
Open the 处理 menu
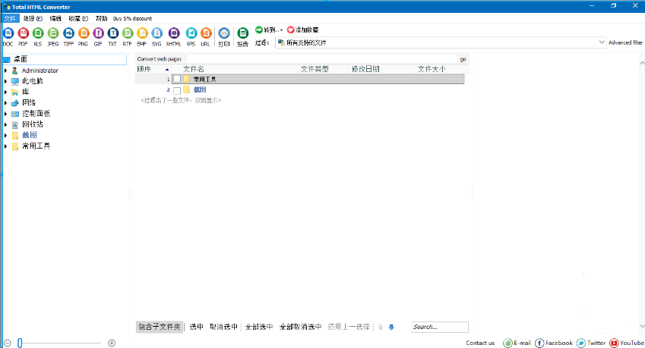click(33, 18)
